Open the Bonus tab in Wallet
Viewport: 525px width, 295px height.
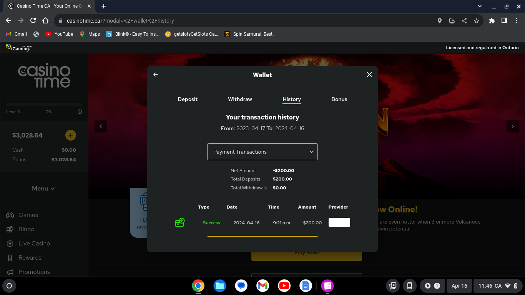tap(339, 99)
